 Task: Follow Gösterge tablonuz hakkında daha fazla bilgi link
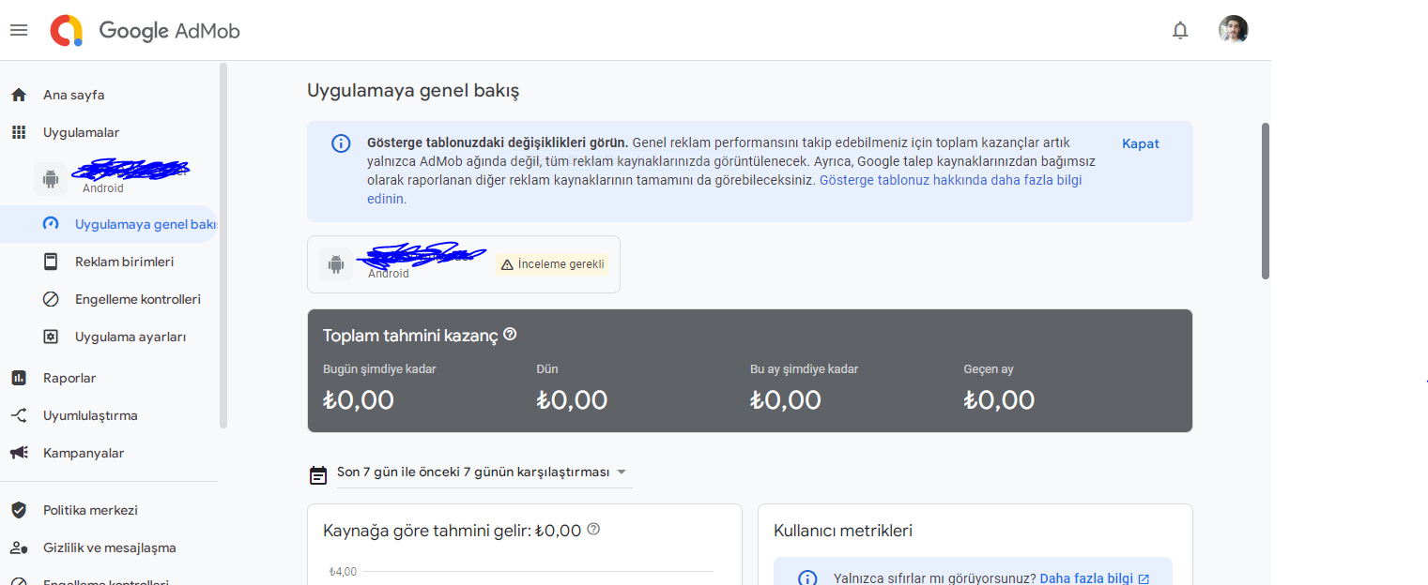click(951, 180)
